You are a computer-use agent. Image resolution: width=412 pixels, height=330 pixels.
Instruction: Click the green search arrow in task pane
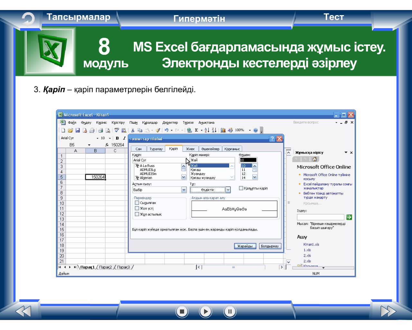[x=349, y=217]
